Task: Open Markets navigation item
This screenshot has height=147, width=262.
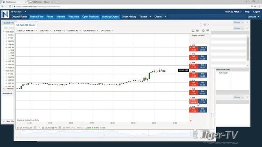Action: point(61,17)
